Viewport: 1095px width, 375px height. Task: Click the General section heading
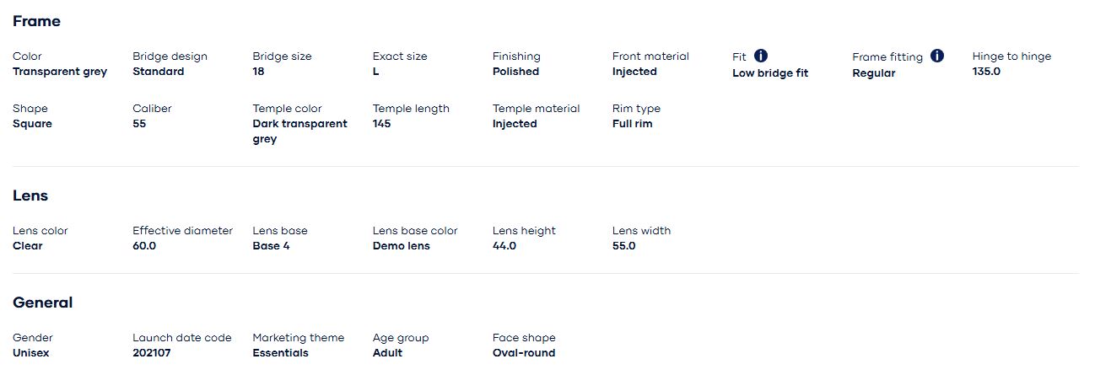click(x=43, y=303)
